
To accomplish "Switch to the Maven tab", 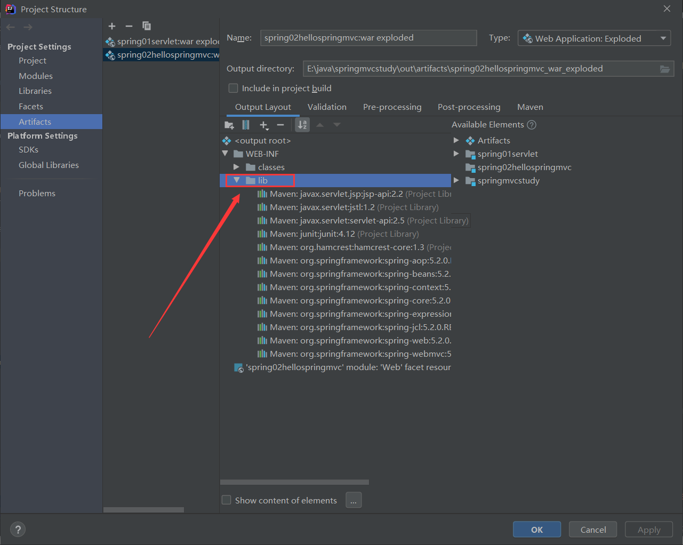I will point(530,107).
